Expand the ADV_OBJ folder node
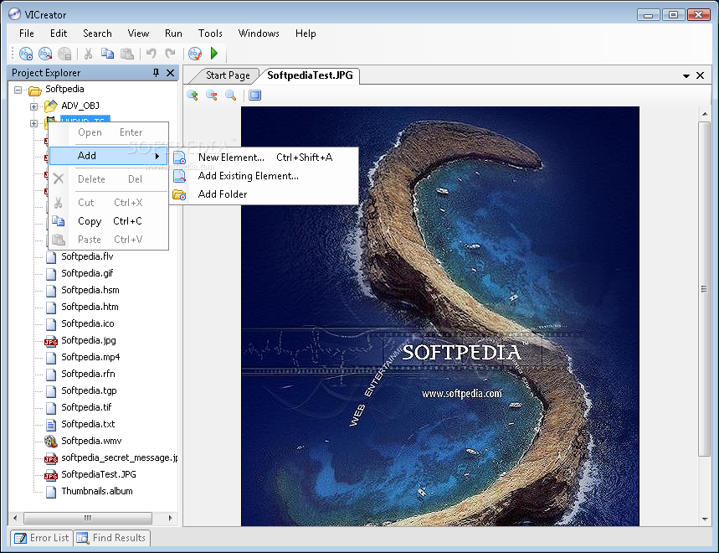 coord(33,106)
